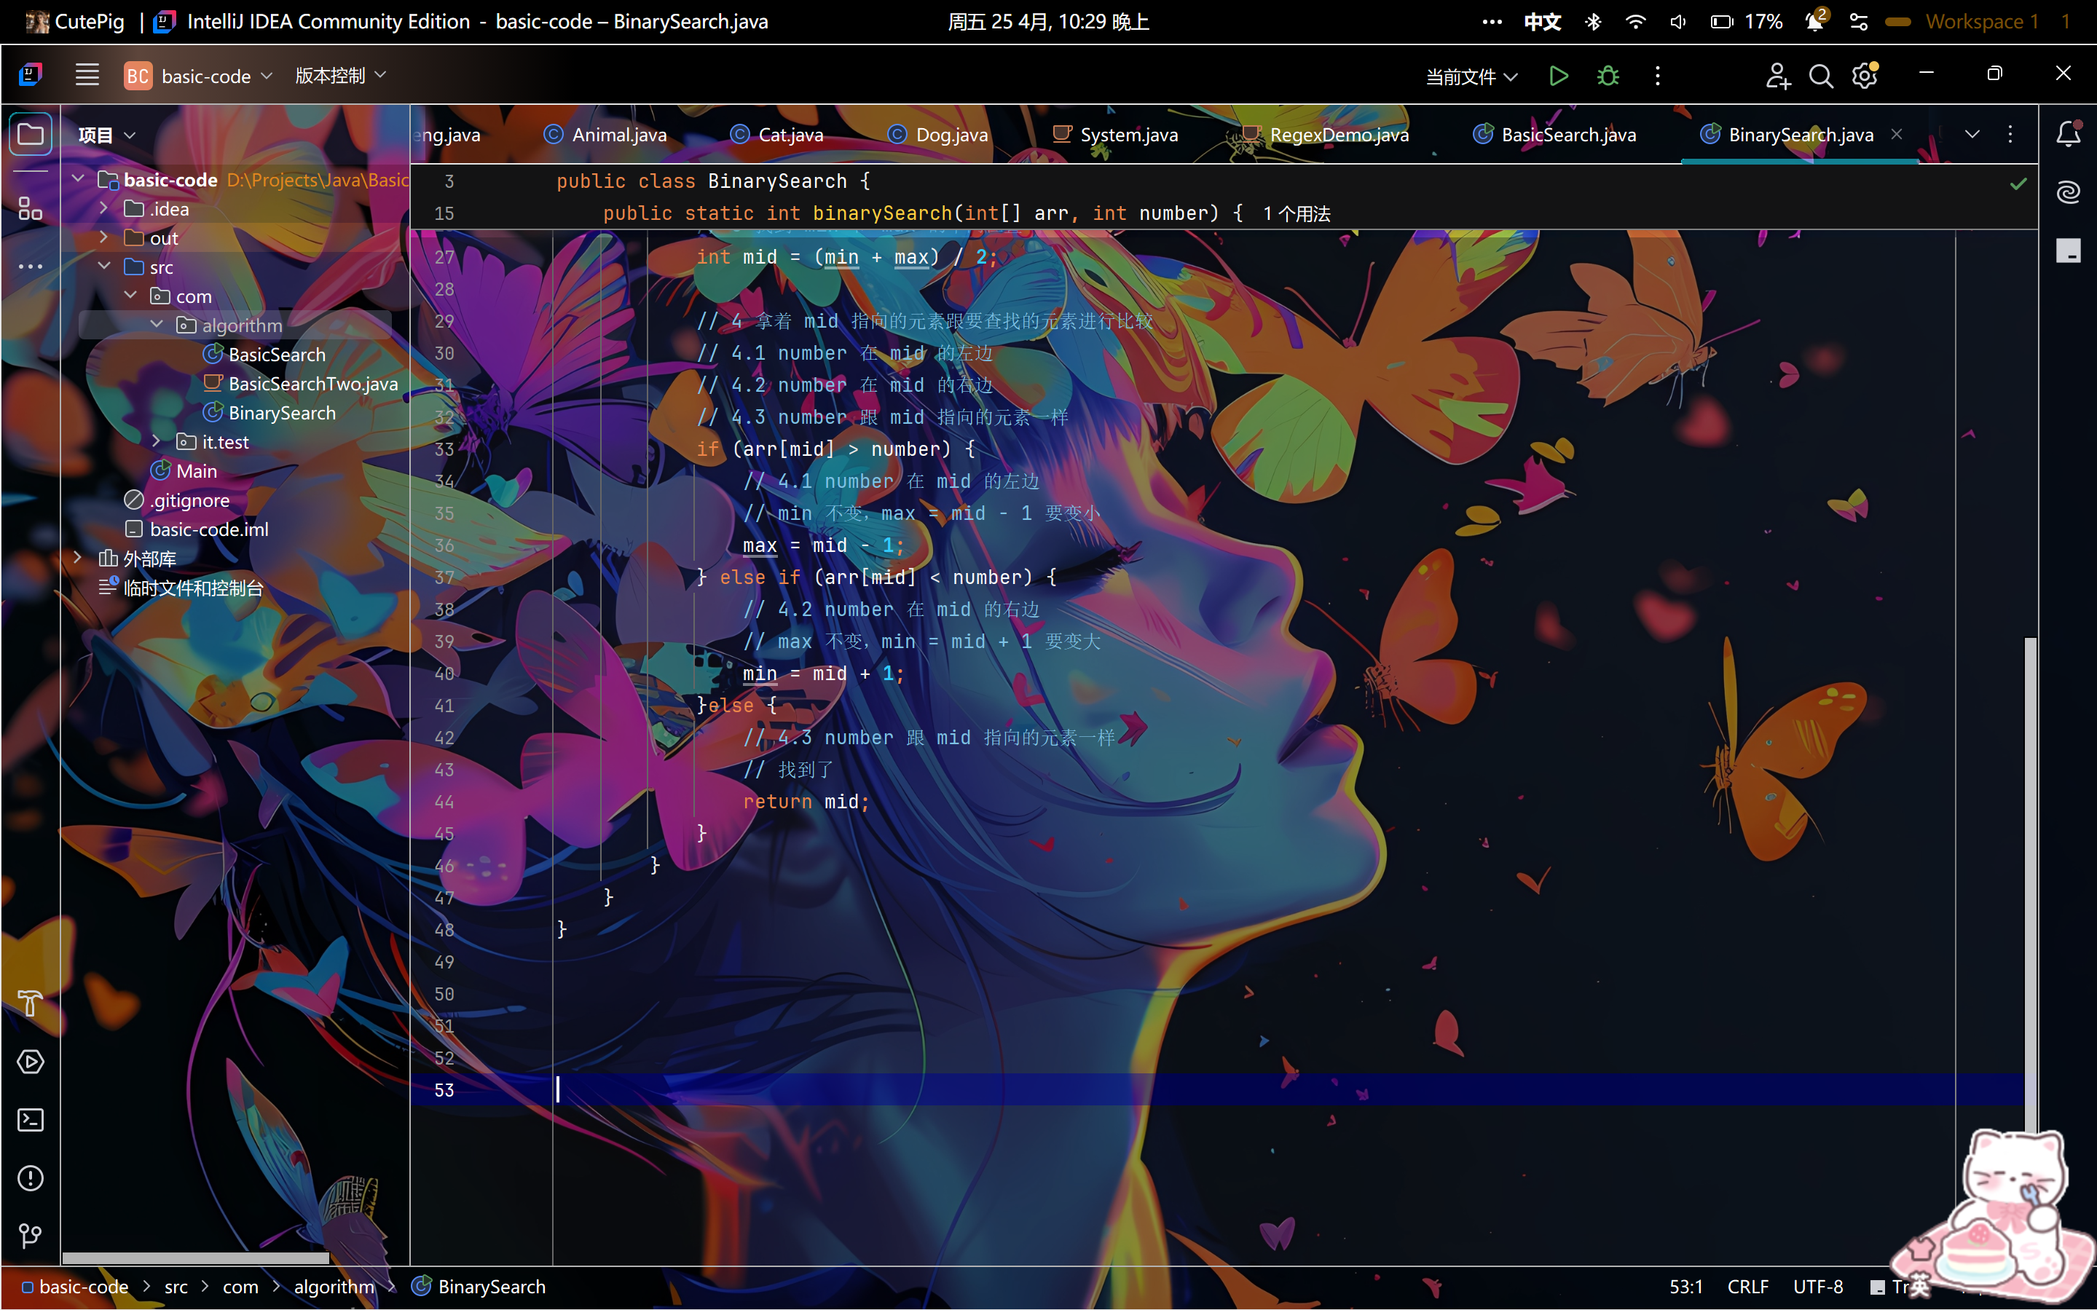Switch to the Animal.java tab
This screenshot has height=1310, width=2097.
click(605, 134)
